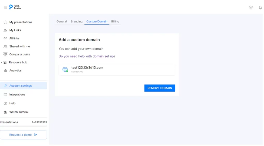Click the Resource hub list icon

(5, 63)
